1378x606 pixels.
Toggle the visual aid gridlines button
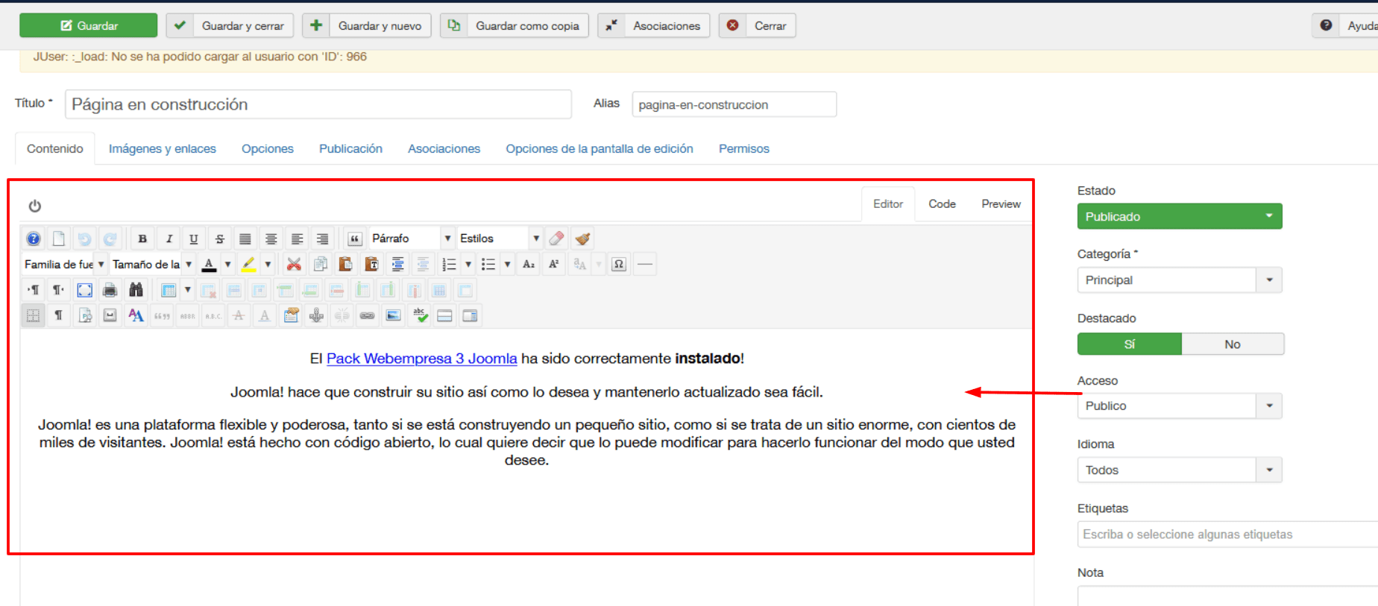34,315
